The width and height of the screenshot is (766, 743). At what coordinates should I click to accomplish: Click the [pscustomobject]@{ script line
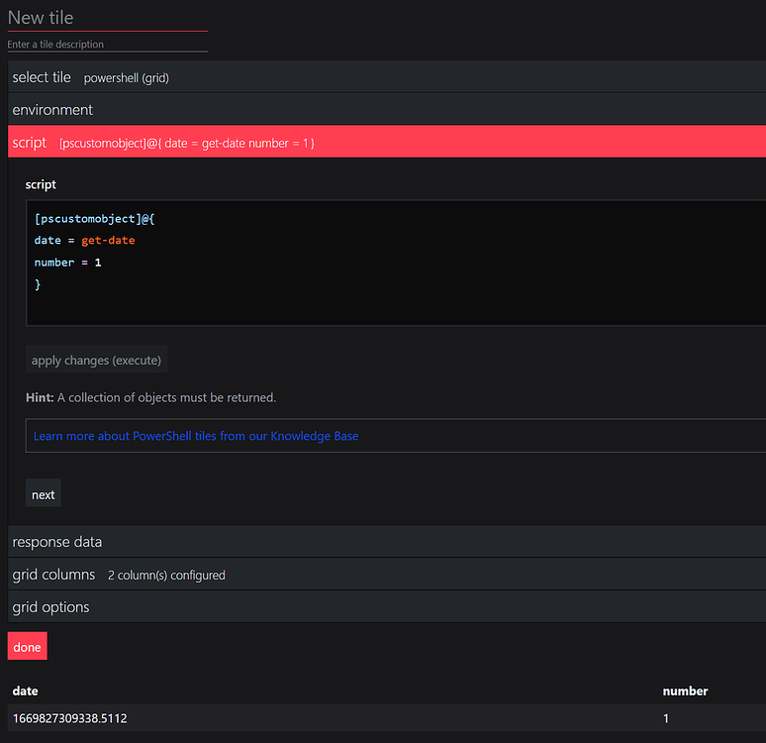(94, 219)
